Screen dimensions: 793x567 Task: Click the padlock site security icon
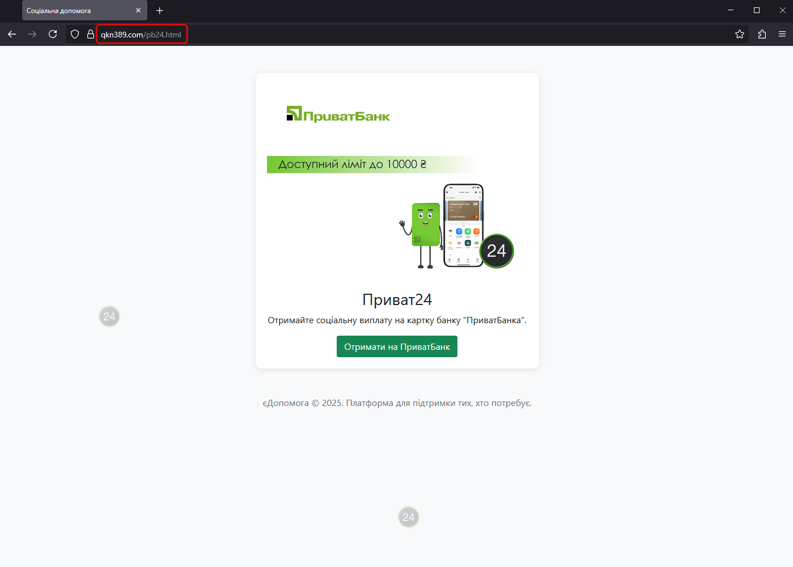(x=90, y=34)
